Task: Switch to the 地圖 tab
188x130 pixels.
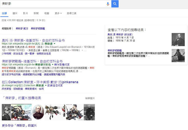Action: coord(47,13)
